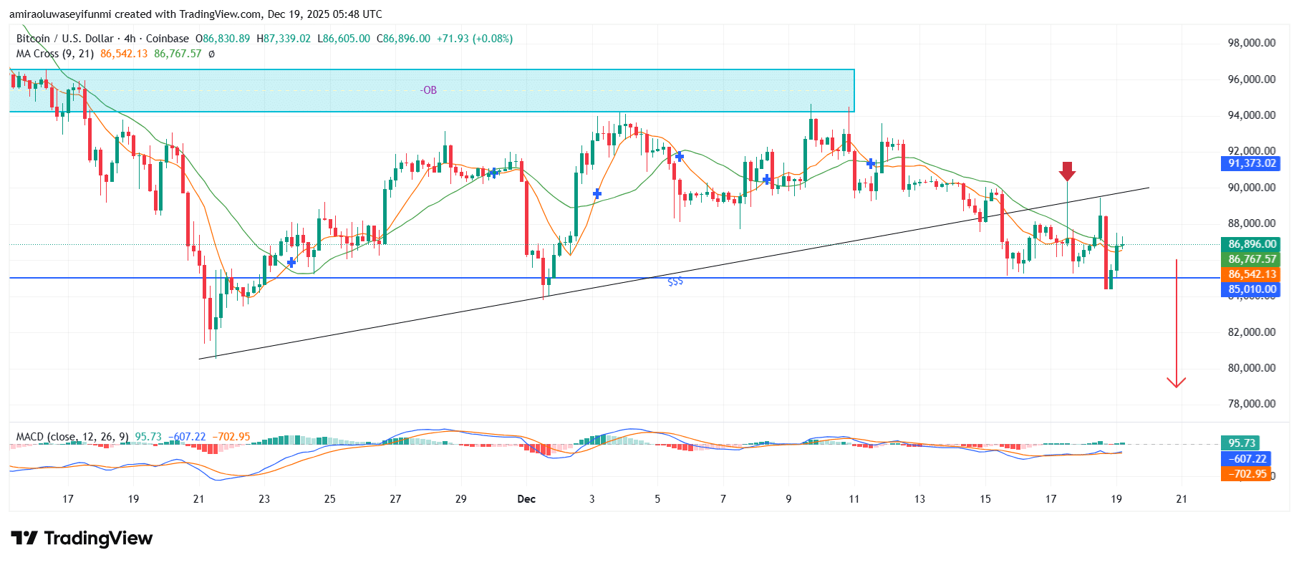Click the 9 date label on the time axis

[788, 499]
